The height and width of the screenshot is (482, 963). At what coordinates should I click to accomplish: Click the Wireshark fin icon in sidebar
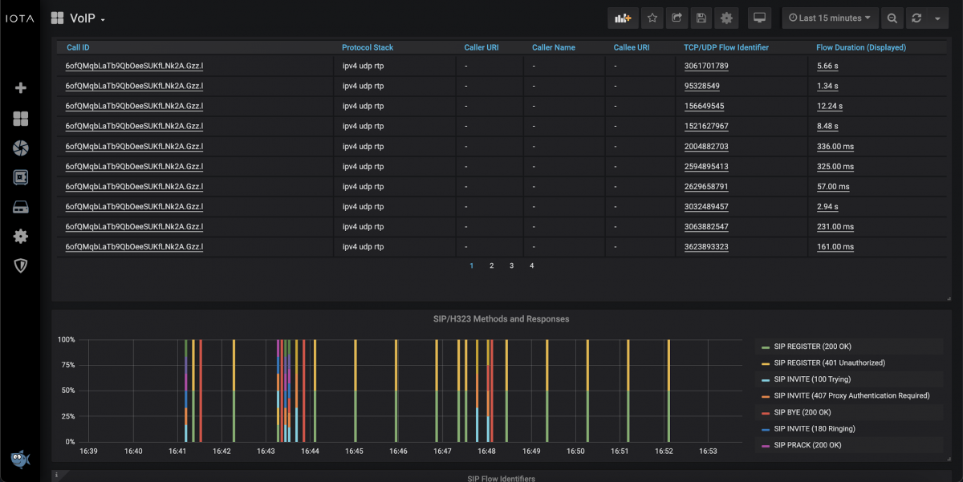pyautogui.click(x=21, y=459)
